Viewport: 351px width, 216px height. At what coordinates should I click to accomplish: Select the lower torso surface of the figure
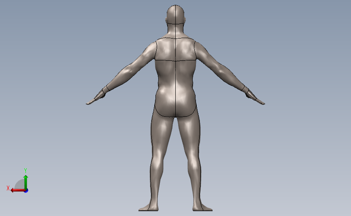coord(176,88)
